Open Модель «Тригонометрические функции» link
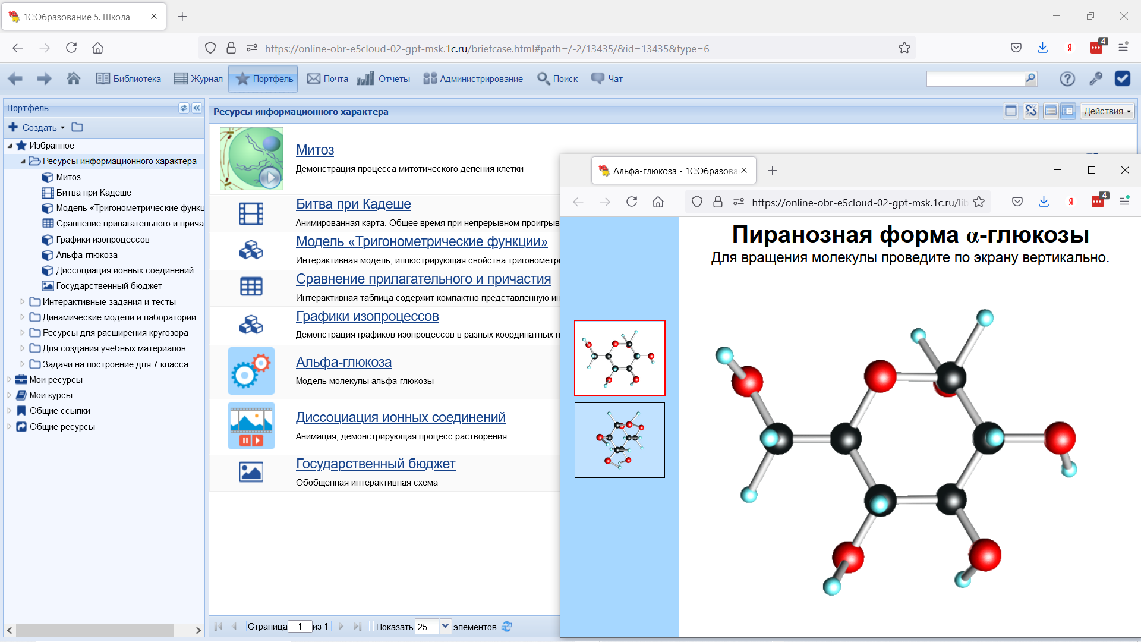 tap(421, 241)
